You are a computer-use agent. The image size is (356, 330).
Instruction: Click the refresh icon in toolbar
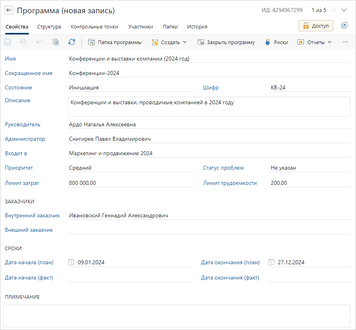pyautogui.click(x=72, y=42)
